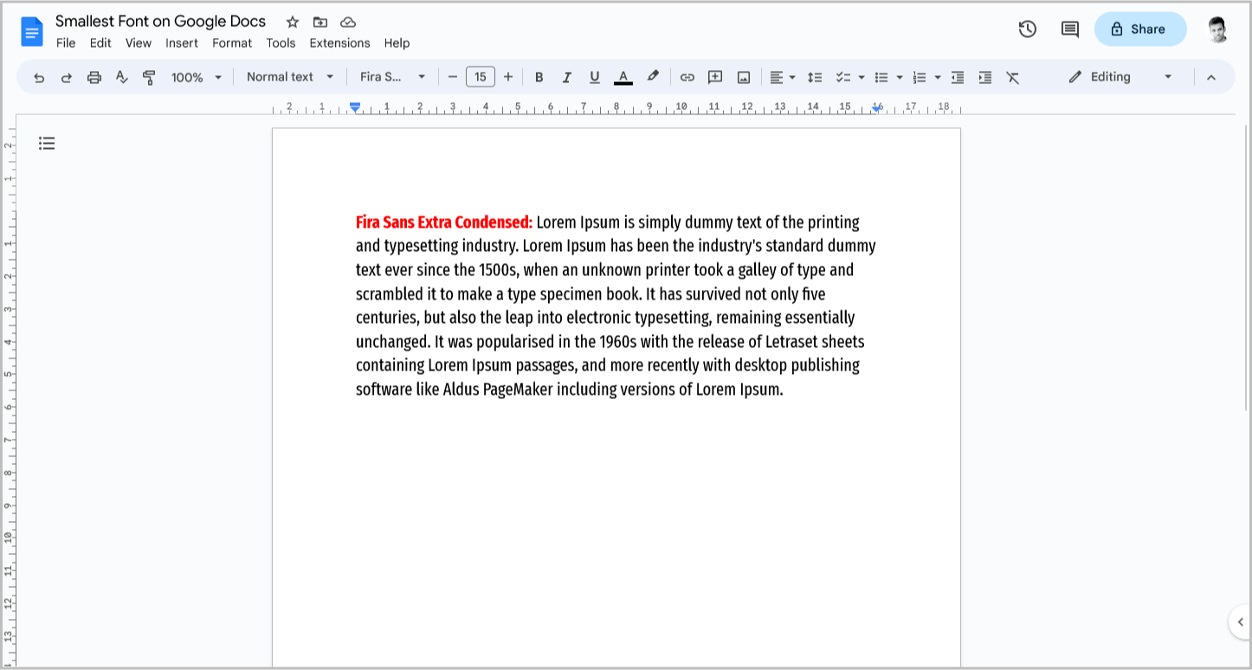1252x670 pixels.
Task: Open the Fira Sans font dropdown
Action: click(x=393, y=77)
